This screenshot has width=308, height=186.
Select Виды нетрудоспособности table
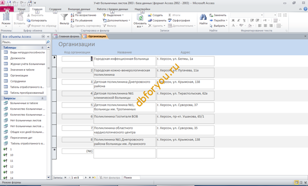[x=28, y=52]
